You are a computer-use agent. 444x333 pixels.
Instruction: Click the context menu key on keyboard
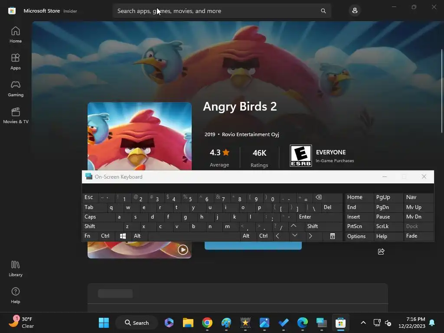point(333,236)
